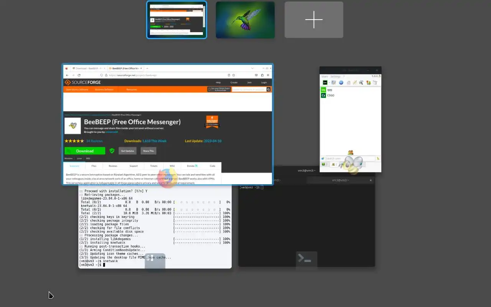Click the Share This button
The width and height of the screenshot is (491, 307).
coord(148,151)
